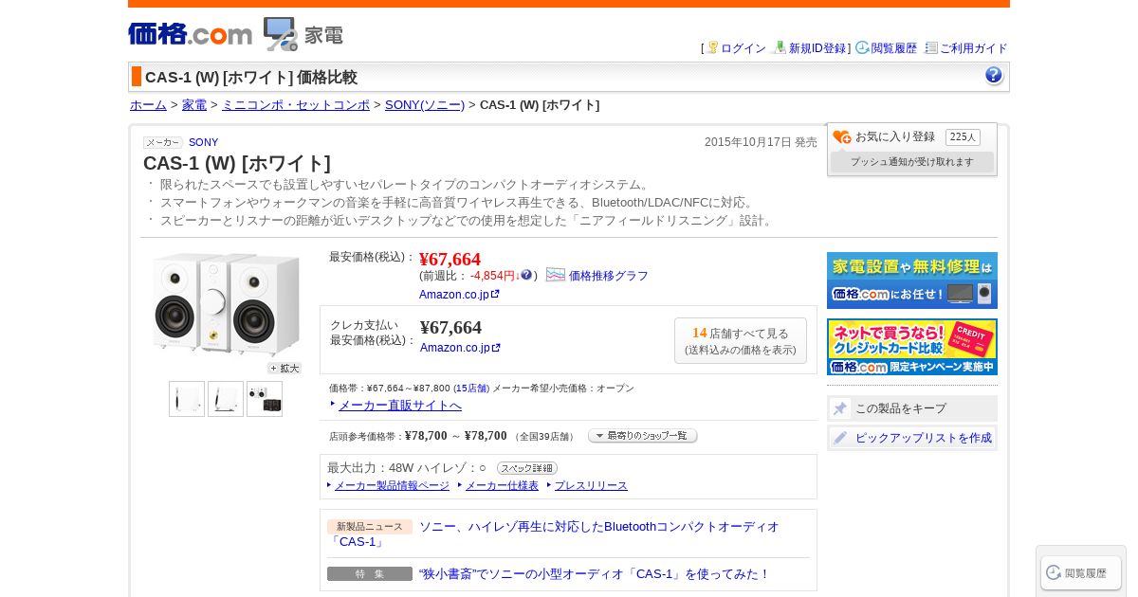Click プッシュ通知が受け取れます button
The image size is (1138, 597).
912,162
